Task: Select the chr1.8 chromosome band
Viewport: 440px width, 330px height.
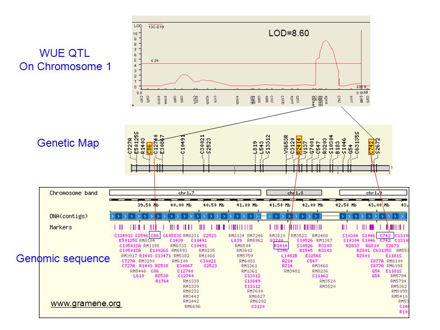Action: point(294,193)
